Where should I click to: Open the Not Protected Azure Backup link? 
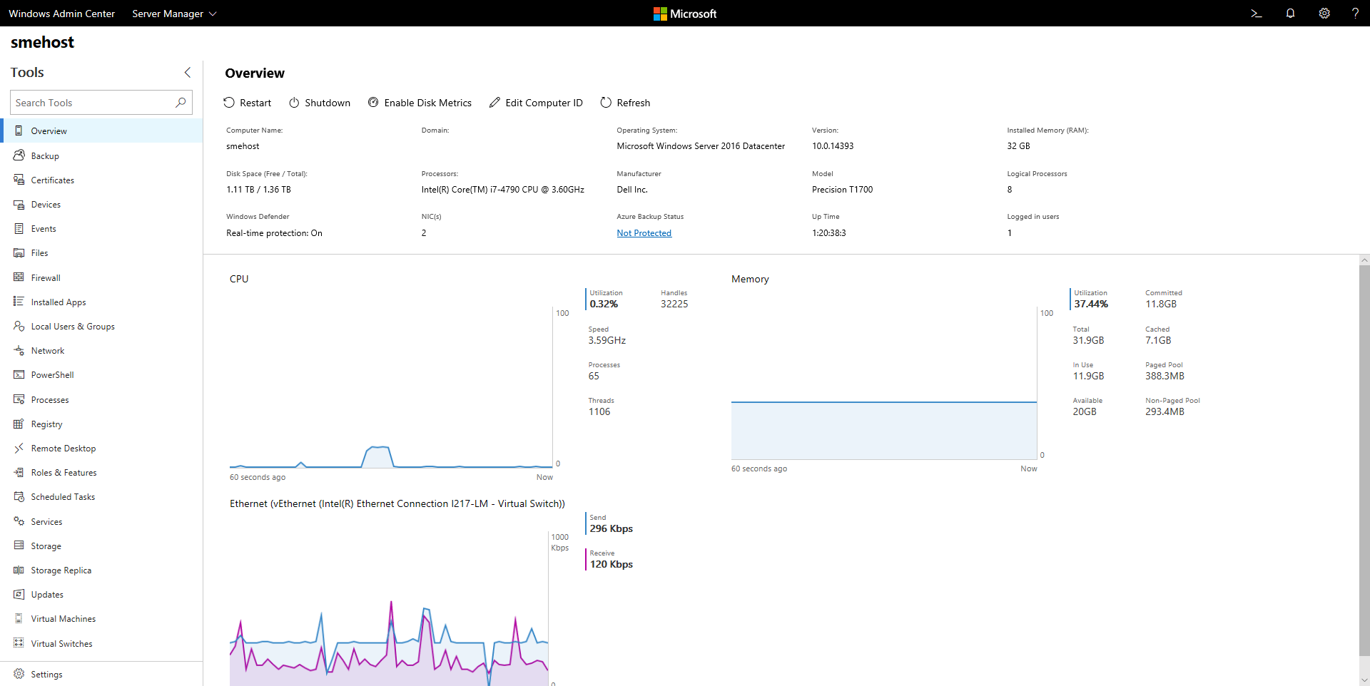coord(644,232)
